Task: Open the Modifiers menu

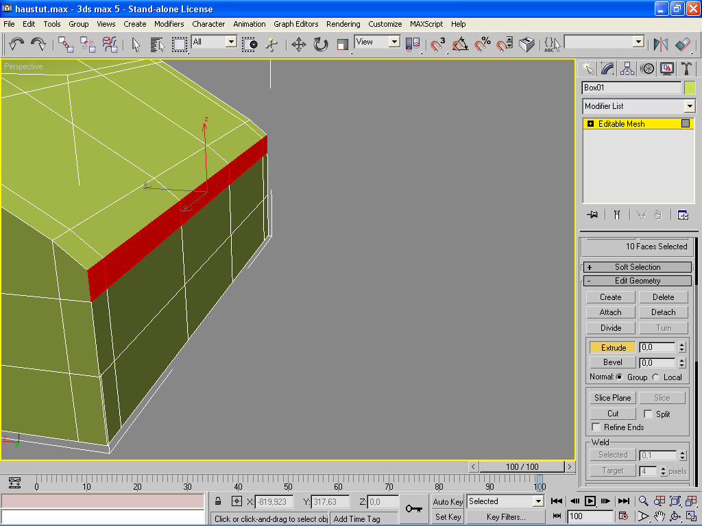Action: tap(169, 24)
